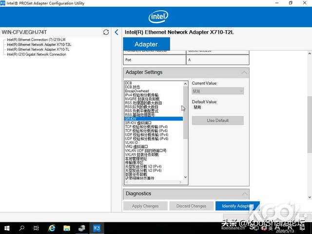This screenshot has width=312, height=234.
Task: Select VXLAN UDP 目的地端口号 setting
Action: pyautogui.click(x=146, y=151)
